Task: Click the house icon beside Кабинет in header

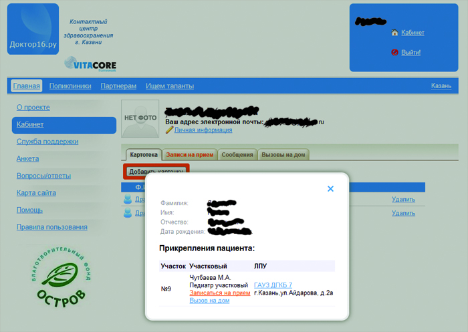Action: click(394, 33)
